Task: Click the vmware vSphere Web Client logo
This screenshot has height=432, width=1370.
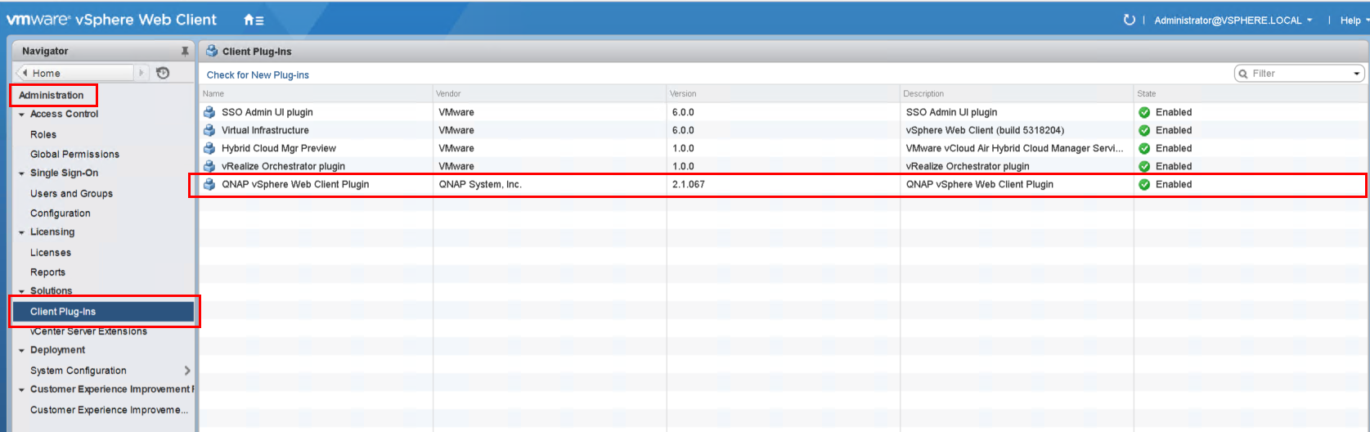Action: [112, 20]
